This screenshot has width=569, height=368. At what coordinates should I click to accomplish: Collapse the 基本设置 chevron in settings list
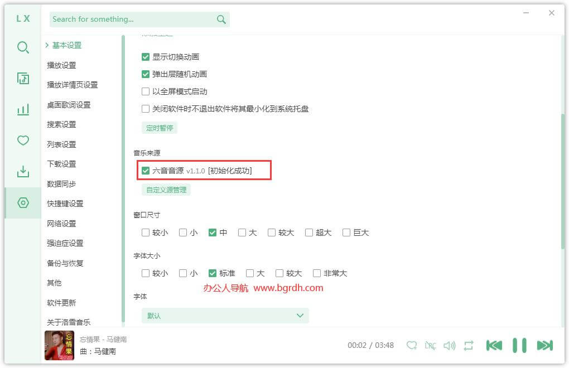click(47, 45)
